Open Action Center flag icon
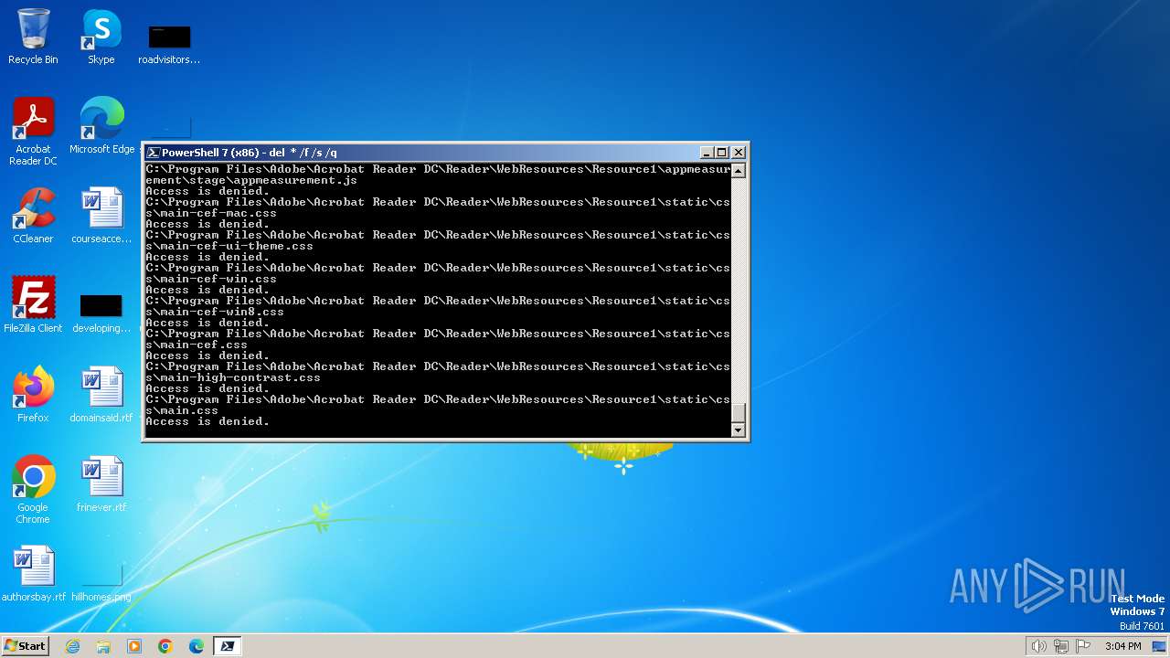The height and width of the screenshot is (658, 1170). coord(1083,646)
